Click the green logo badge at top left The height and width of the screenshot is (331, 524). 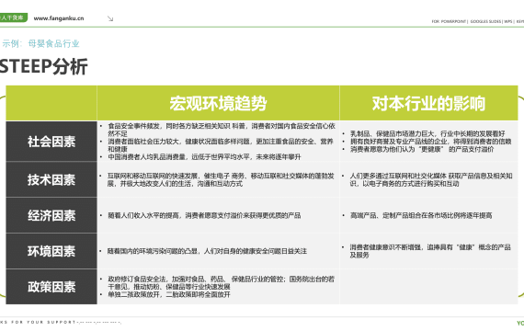tap(14, 17)
